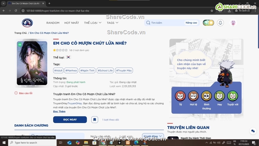Click the Windows taskbar search box

32,142
